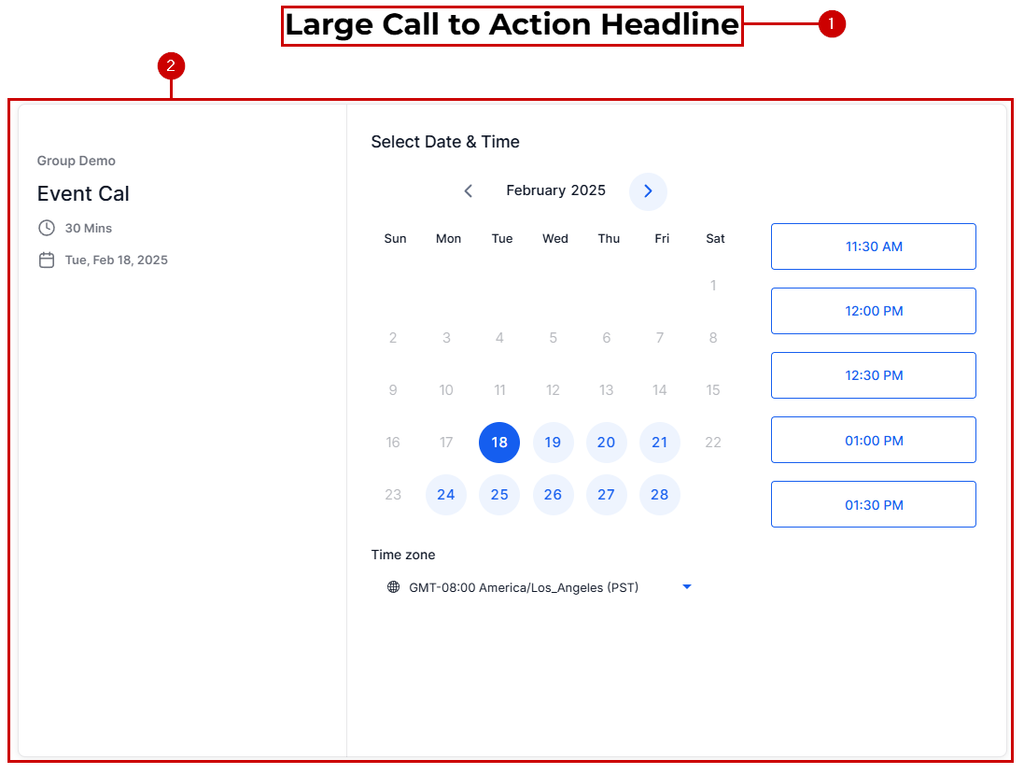Choose February 24 on the calendar
The width and height of the screenshot is (1024, 774).
tap(446, 495)
